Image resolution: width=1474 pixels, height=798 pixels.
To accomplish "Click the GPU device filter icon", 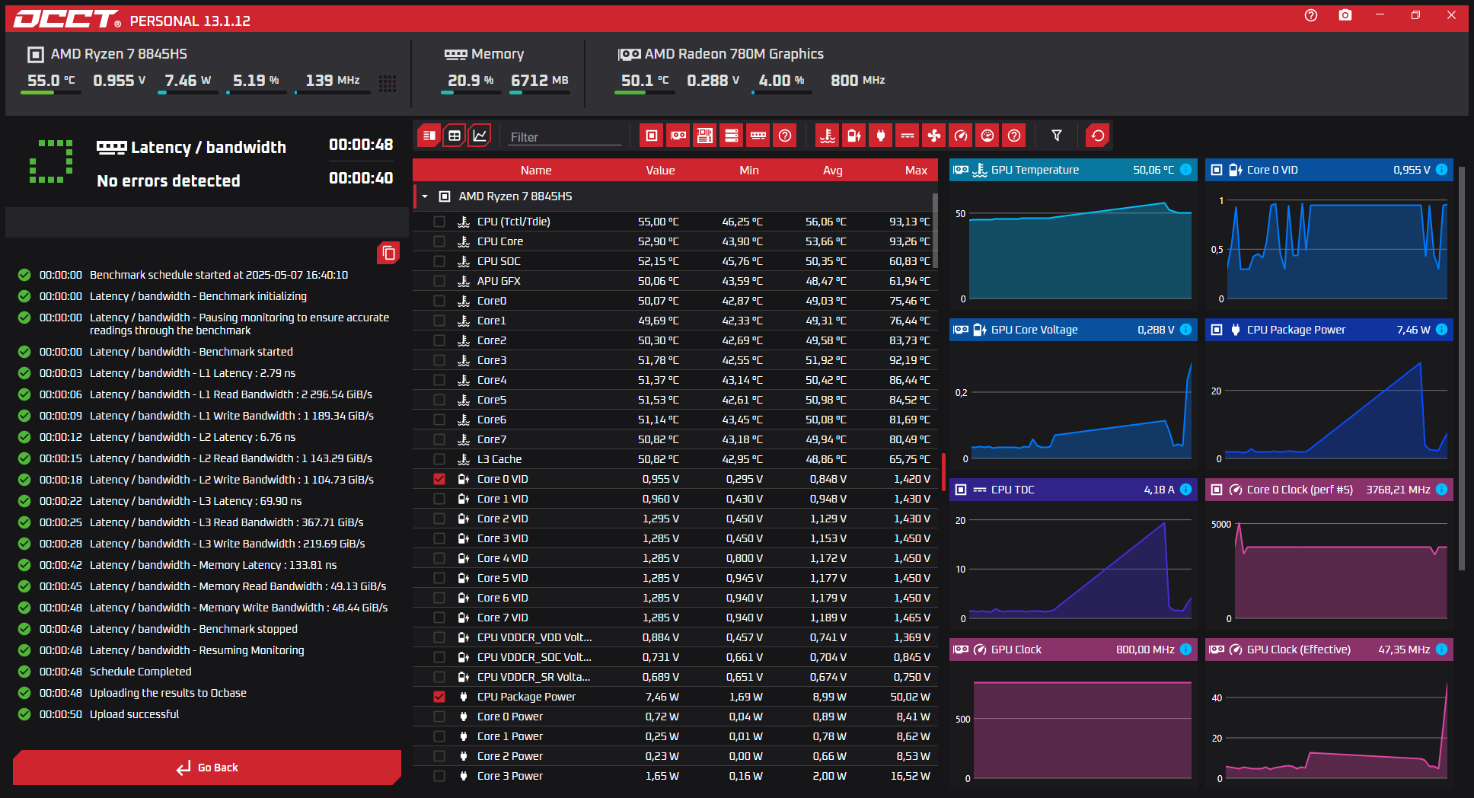I will click(x=678, y=136).
